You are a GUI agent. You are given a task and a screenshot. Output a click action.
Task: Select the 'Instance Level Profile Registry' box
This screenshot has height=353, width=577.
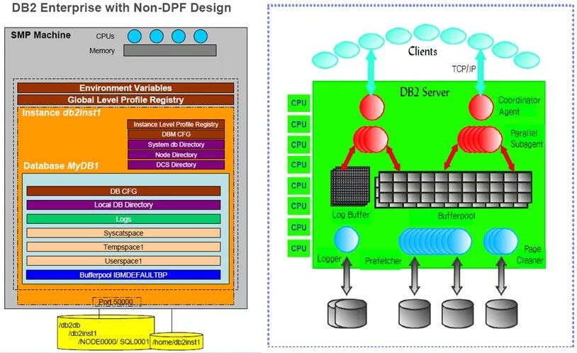[x=176, y=125]
